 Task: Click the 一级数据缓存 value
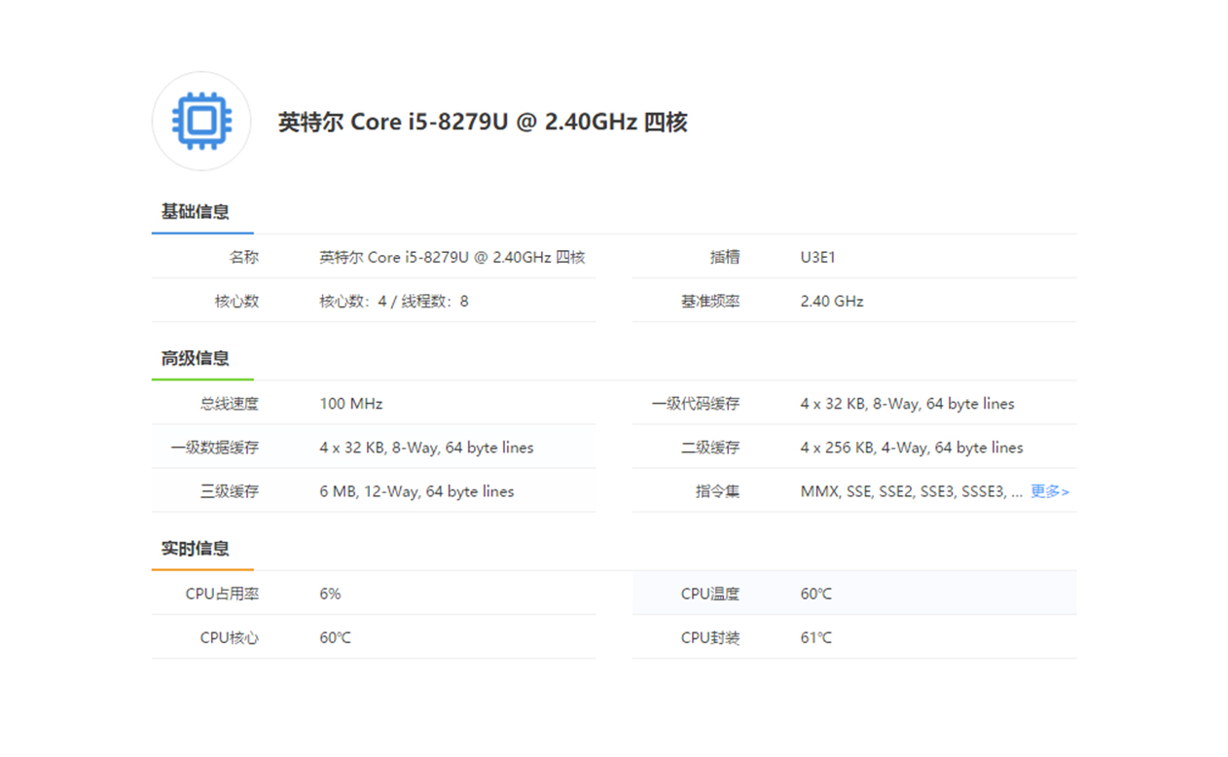(x=426, y=448)
